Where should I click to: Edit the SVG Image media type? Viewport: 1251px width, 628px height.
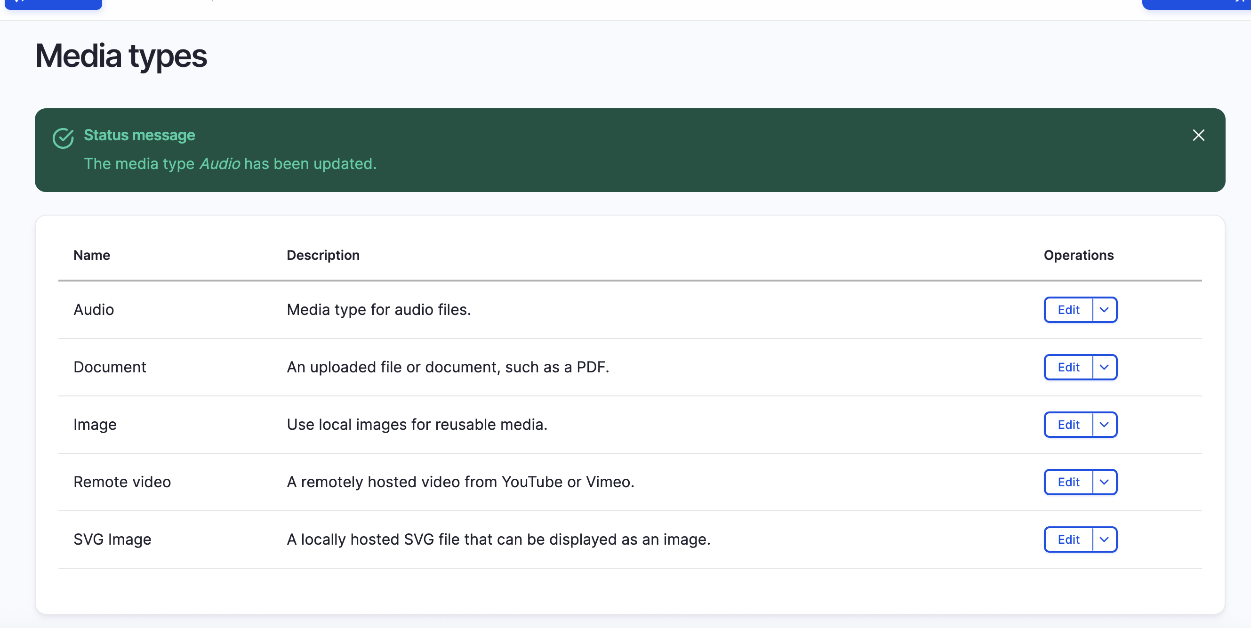coord(1068,539)
